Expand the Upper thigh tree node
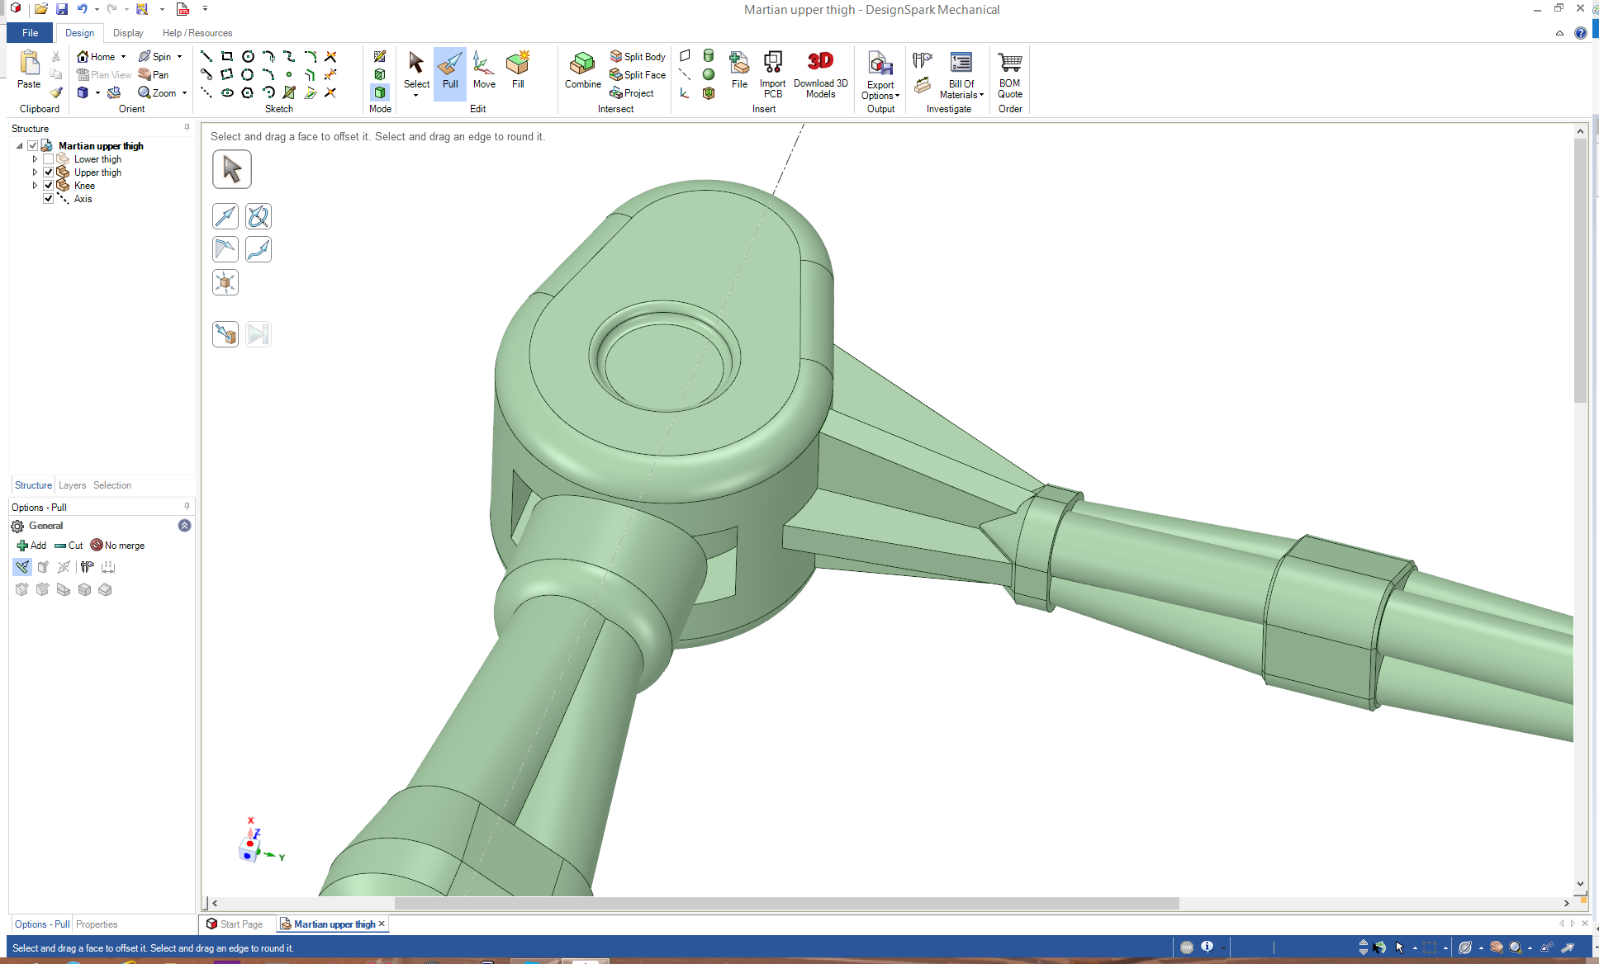 [x=35, y=172]
